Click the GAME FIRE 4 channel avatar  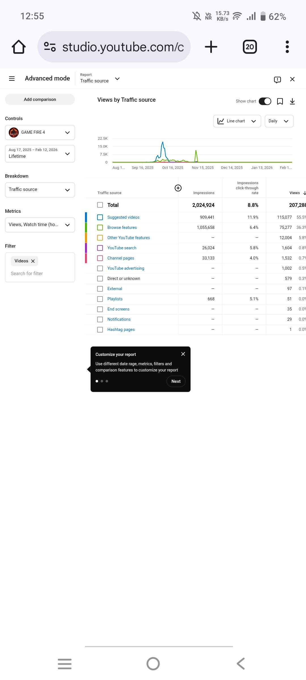(14, 132)
